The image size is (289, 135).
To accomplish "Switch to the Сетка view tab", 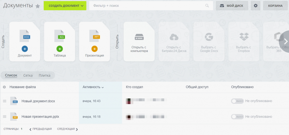I will pos(28,75).
